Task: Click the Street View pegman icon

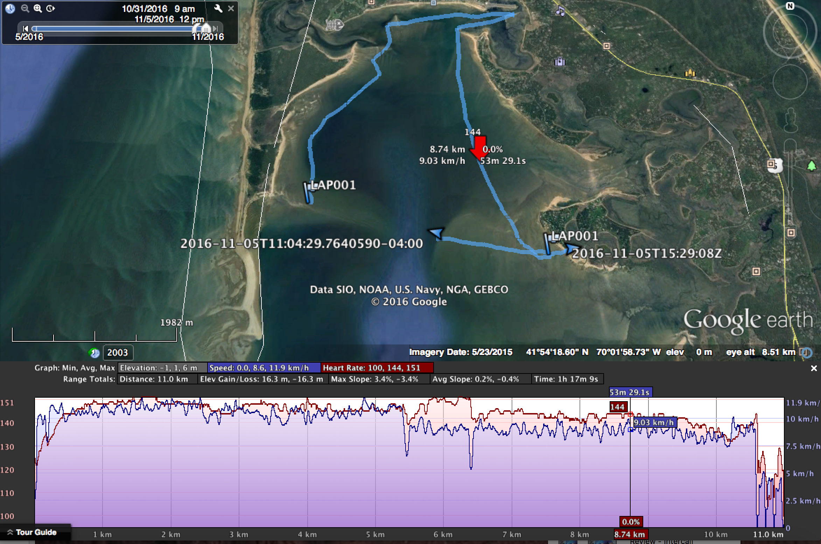Action: (x=790, y=120)
